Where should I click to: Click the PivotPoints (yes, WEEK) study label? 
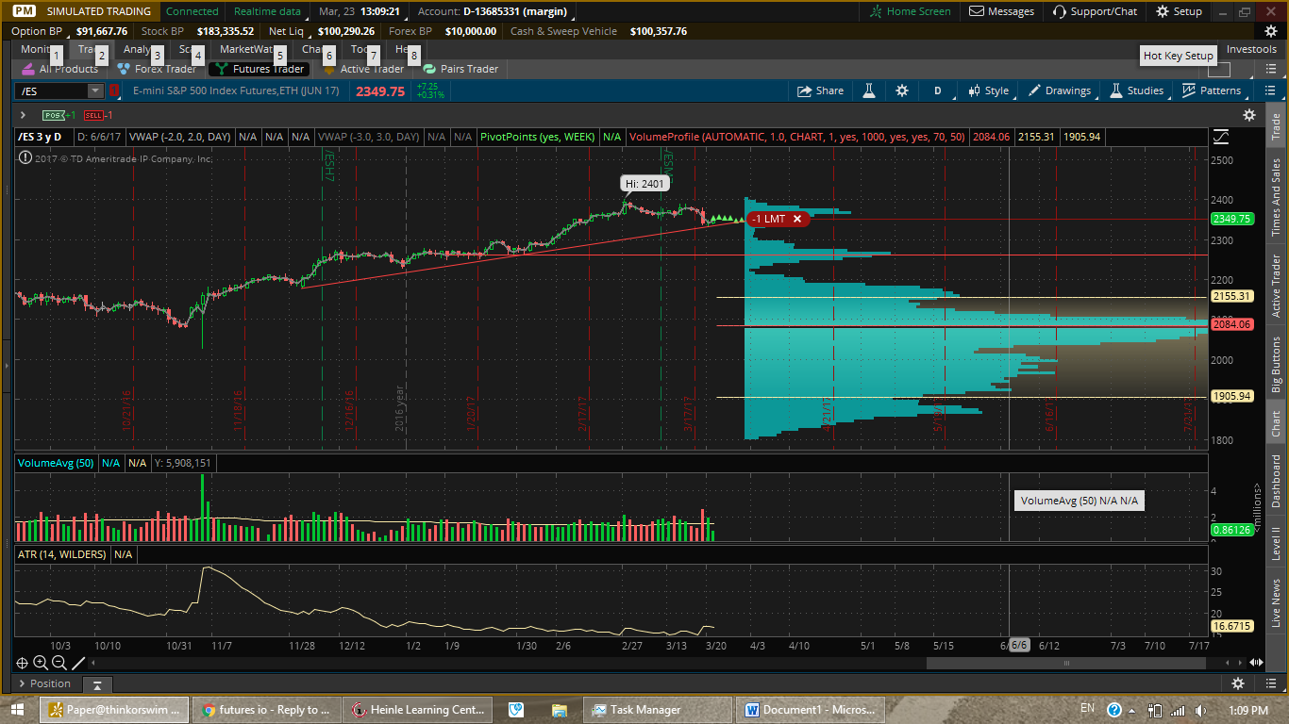tap(538, 137)
